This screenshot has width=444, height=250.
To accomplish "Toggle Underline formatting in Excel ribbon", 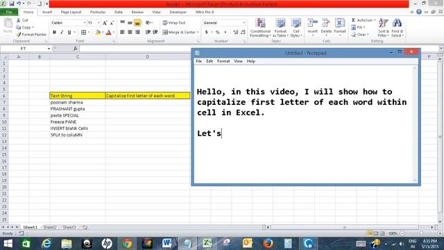I will point(69,33).
